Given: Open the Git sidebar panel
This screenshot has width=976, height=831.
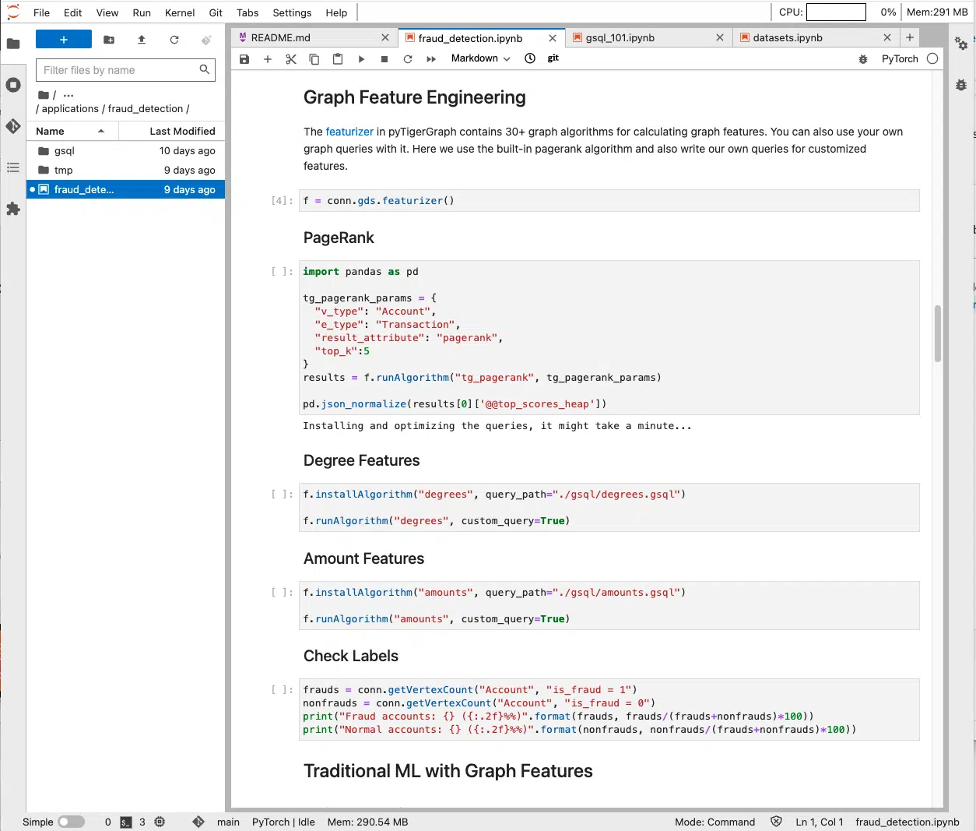Looking at the screenshot, I should 13,126.
